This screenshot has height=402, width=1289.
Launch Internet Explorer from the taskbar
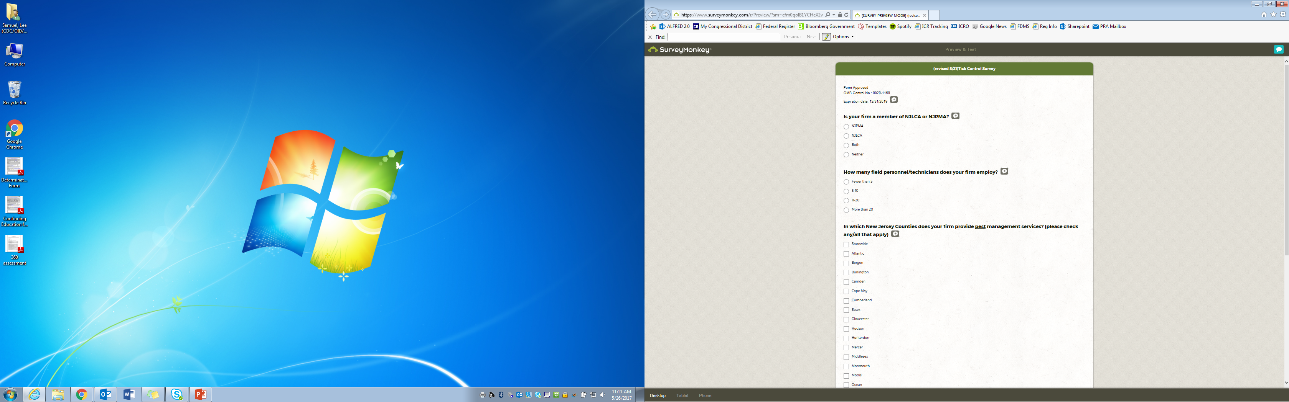click(35, 394)
